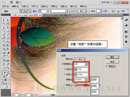Click the 对齐 align link
Image resolution: width=130 pixels, height=97 pixels.
pos(123,11)
